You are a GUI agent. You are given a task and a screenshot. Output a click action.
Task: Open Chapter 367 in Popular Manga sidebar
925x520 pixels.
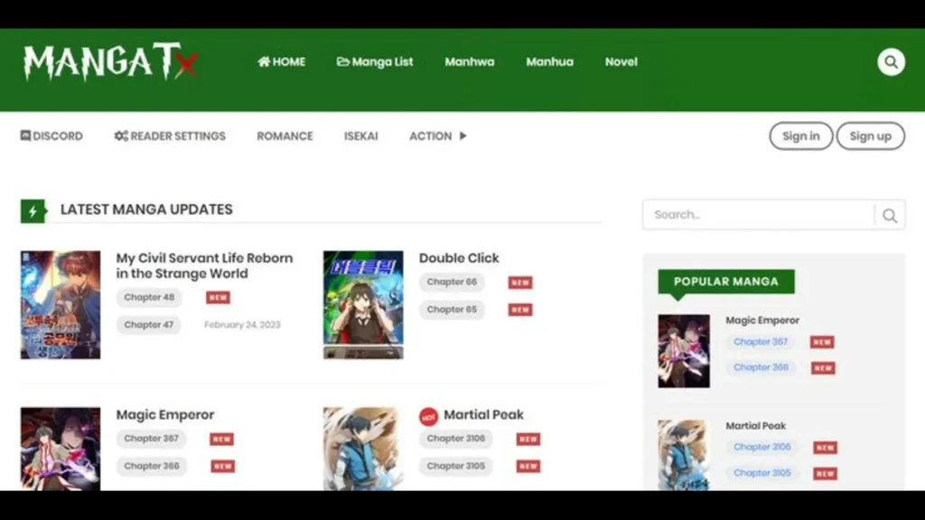pyautogui.click(x=761, y=342)
